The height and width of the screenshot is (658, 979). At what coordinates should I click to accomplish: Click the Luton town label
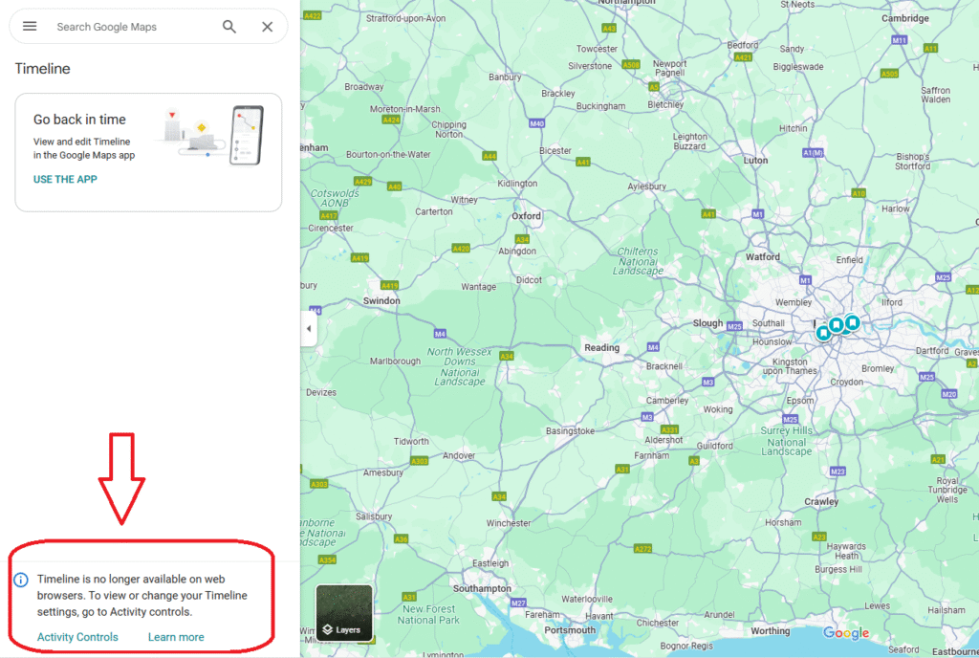(755, 161)
